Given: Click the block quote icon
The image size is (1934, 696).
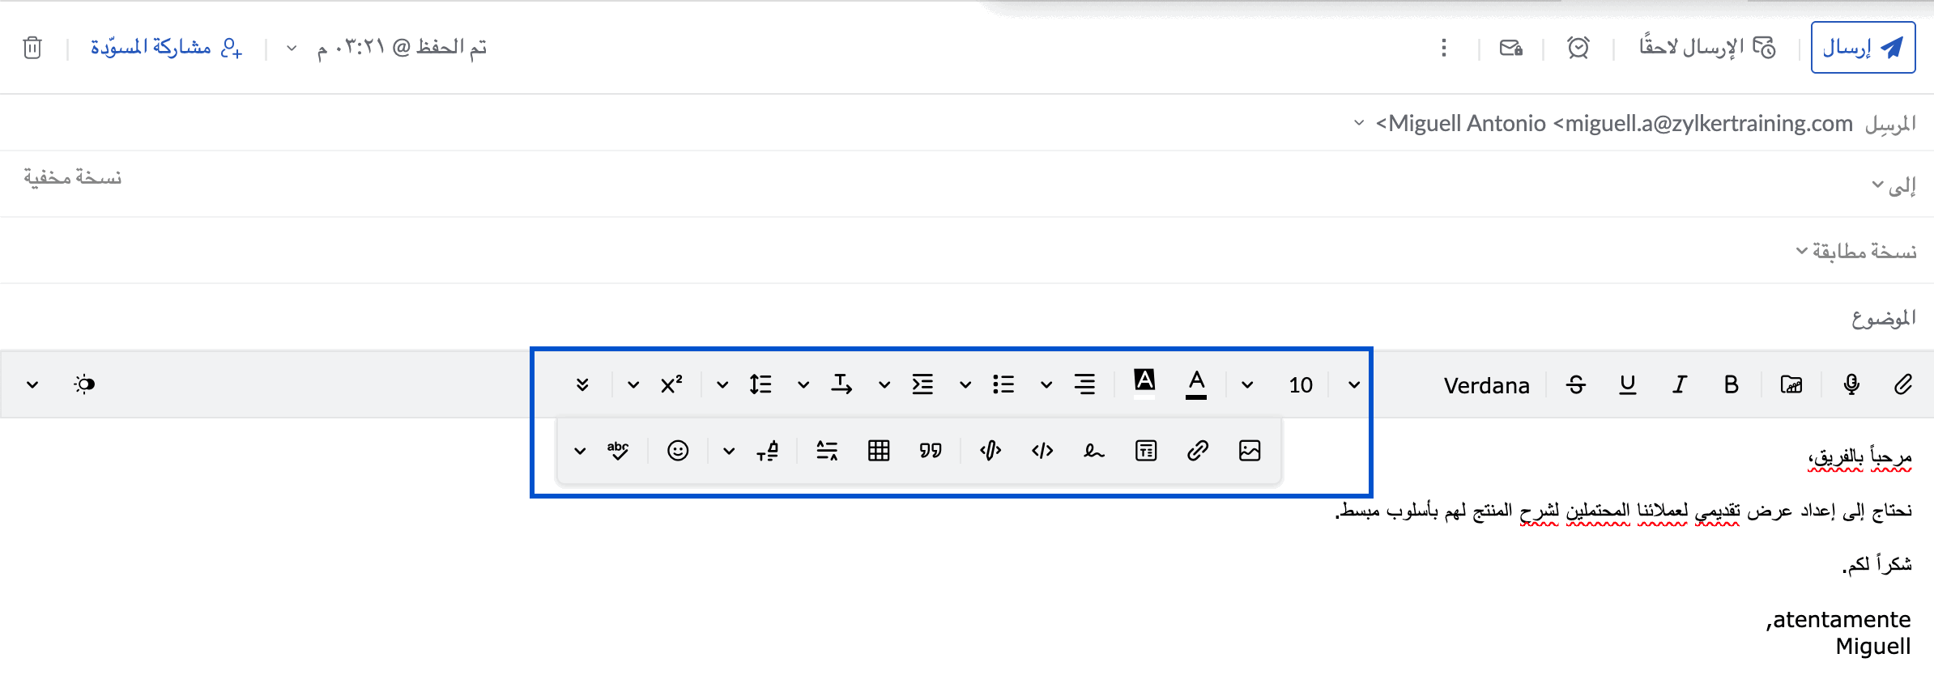Looking at the screenshot, I should pos(931,451).
